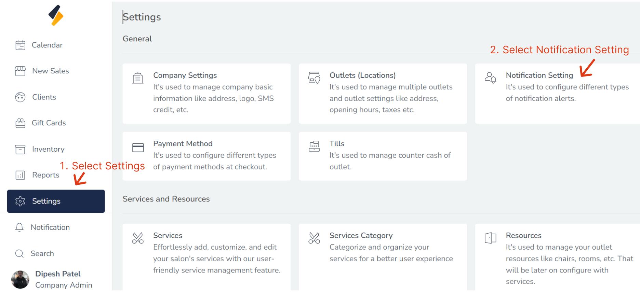Open the Services Category title link
This screenshot has width=640, height=292.
click(361, 236)
